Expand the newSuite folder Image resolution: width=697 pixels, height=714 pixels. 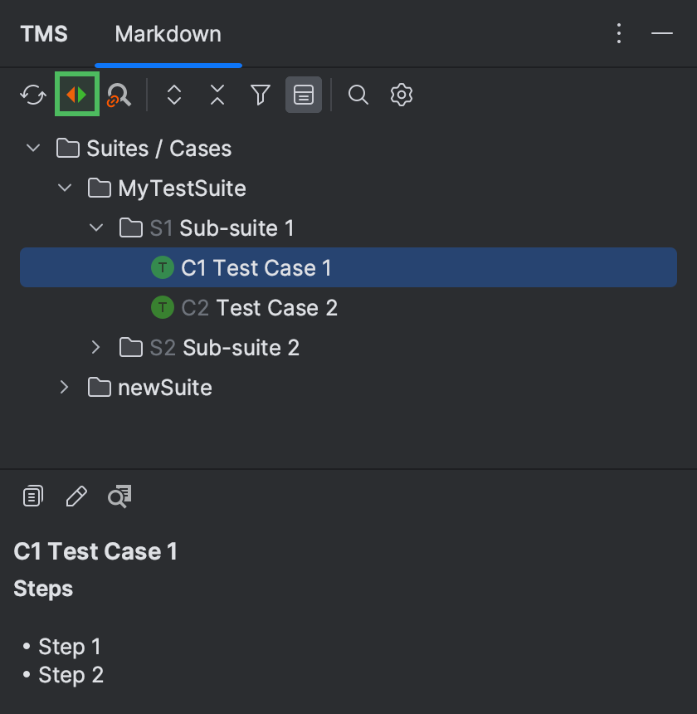tap(64, 387)
